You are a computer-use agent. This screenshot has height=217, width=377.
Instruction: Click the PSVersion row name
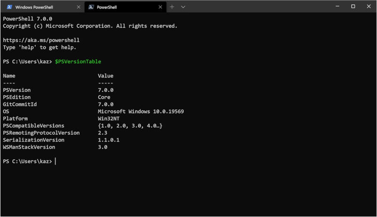(x=17, y=90)
